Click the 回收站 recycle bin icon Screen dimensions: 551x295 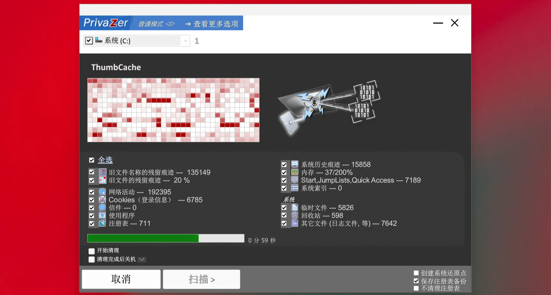(295, 215)
